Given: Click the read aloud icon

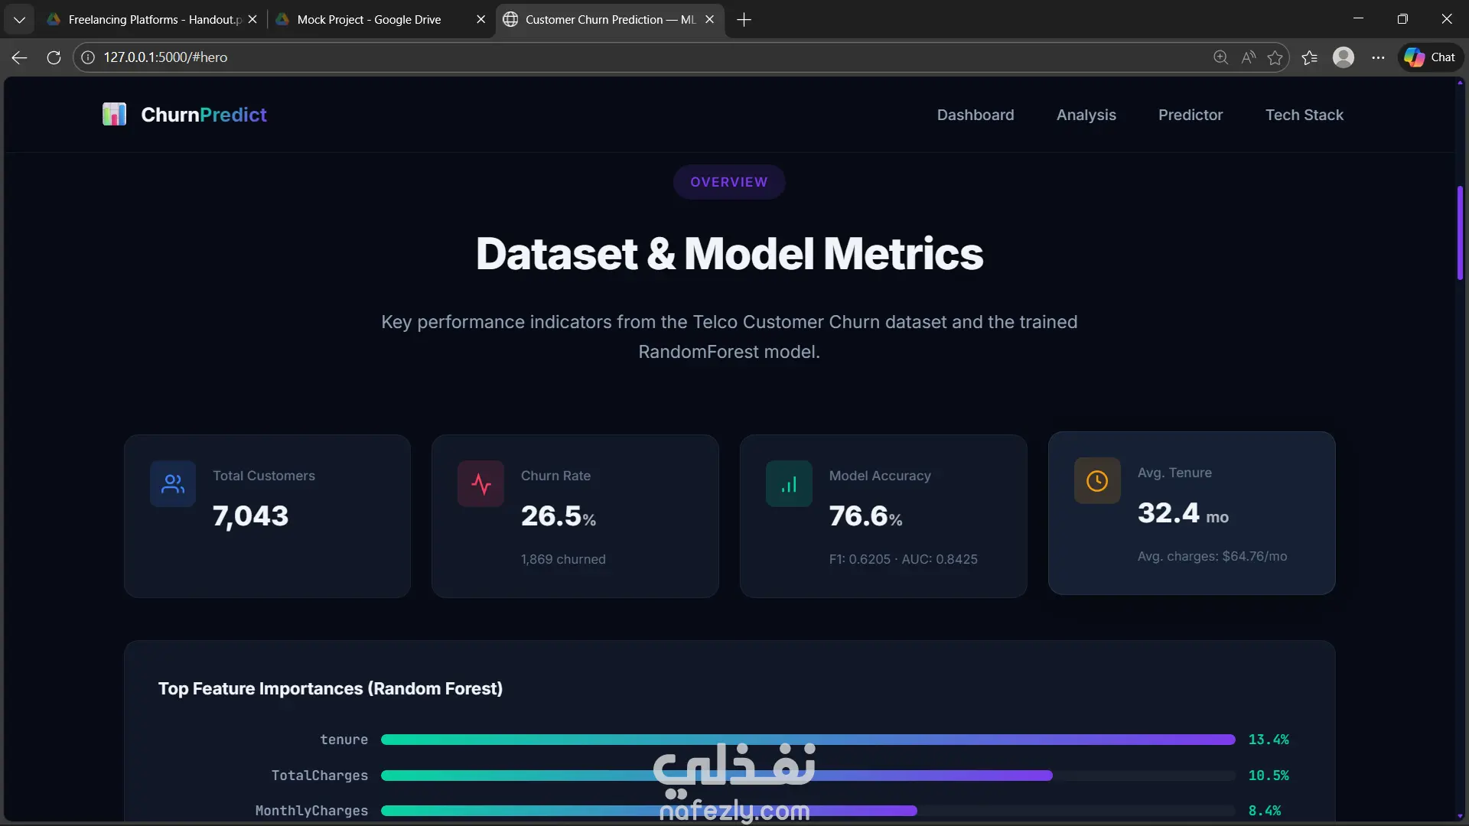Looking at the screenshot, I should [x=1248, y=57].
